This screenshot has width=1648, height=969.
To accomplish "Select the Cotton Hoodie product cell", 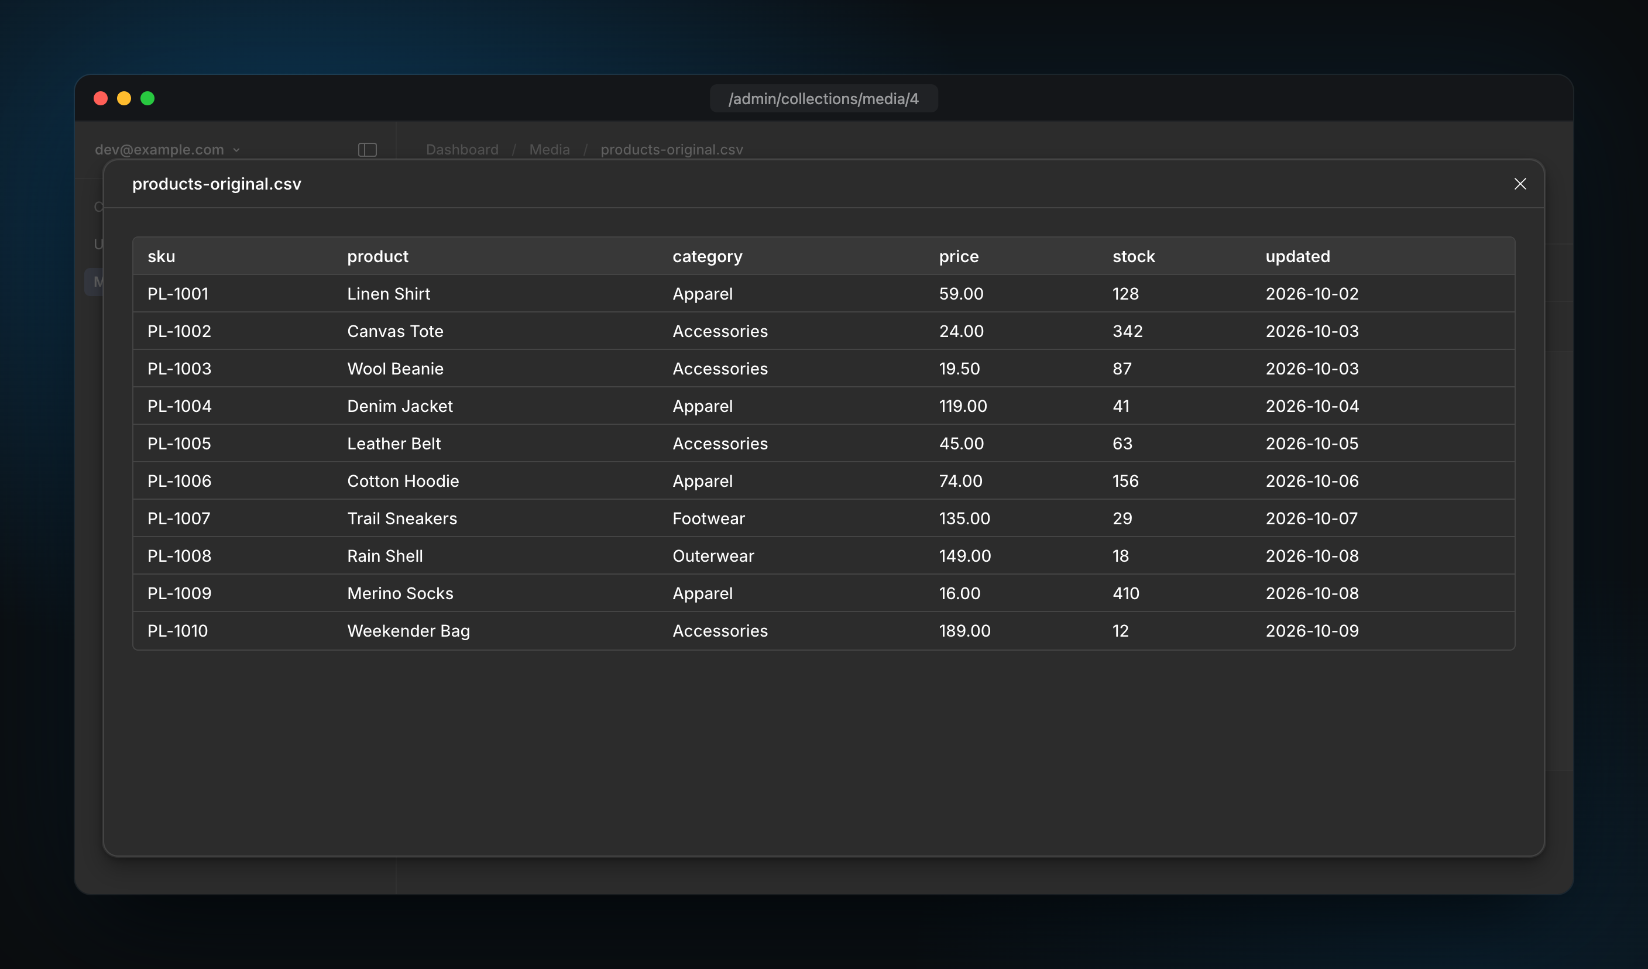I will (403, 480).
